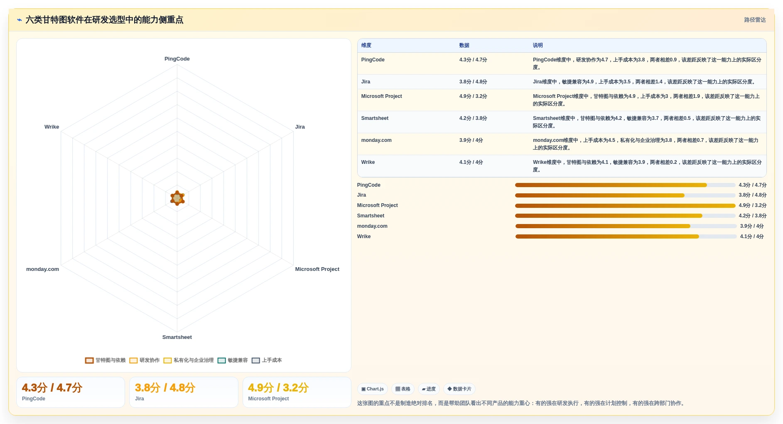Click the PingCode data card
This screenshot has width=783, height=424.
[x=71, y=392]
